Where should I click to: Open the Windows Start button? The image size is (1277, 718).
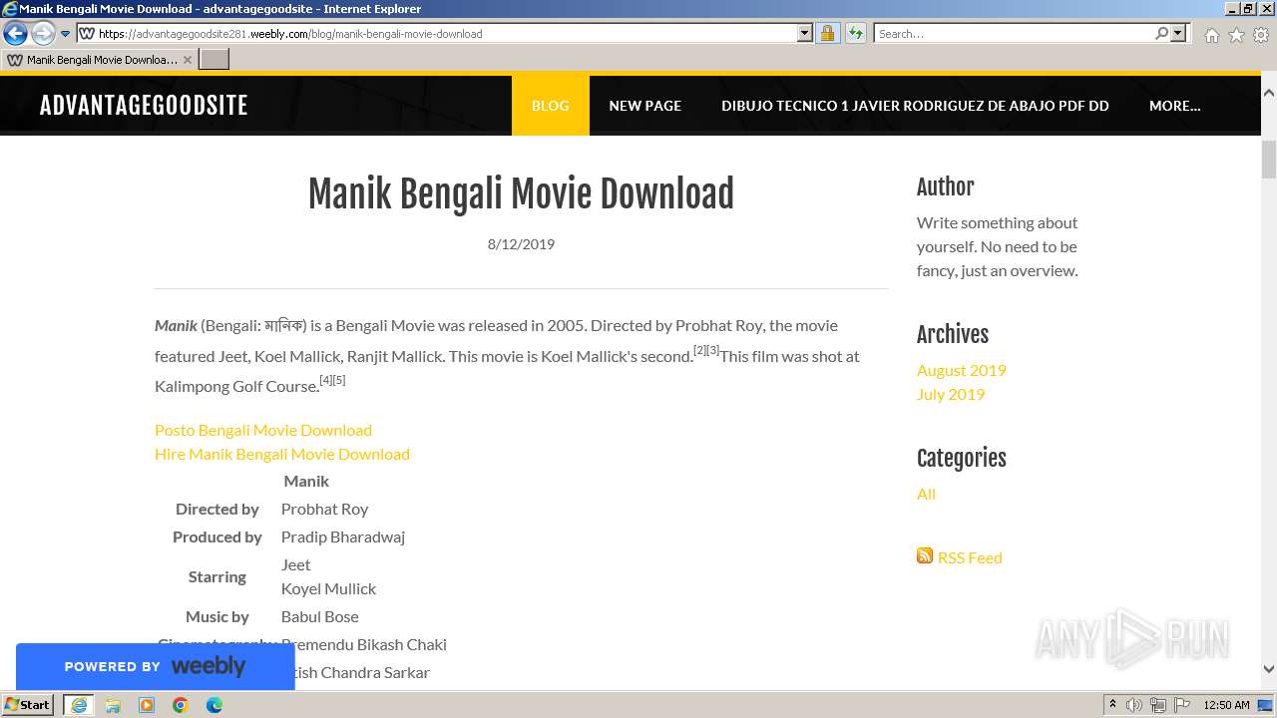pos(27,705)
